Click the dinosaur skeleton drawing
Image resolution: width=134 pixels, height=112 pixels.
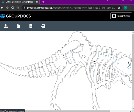[66, 71]
